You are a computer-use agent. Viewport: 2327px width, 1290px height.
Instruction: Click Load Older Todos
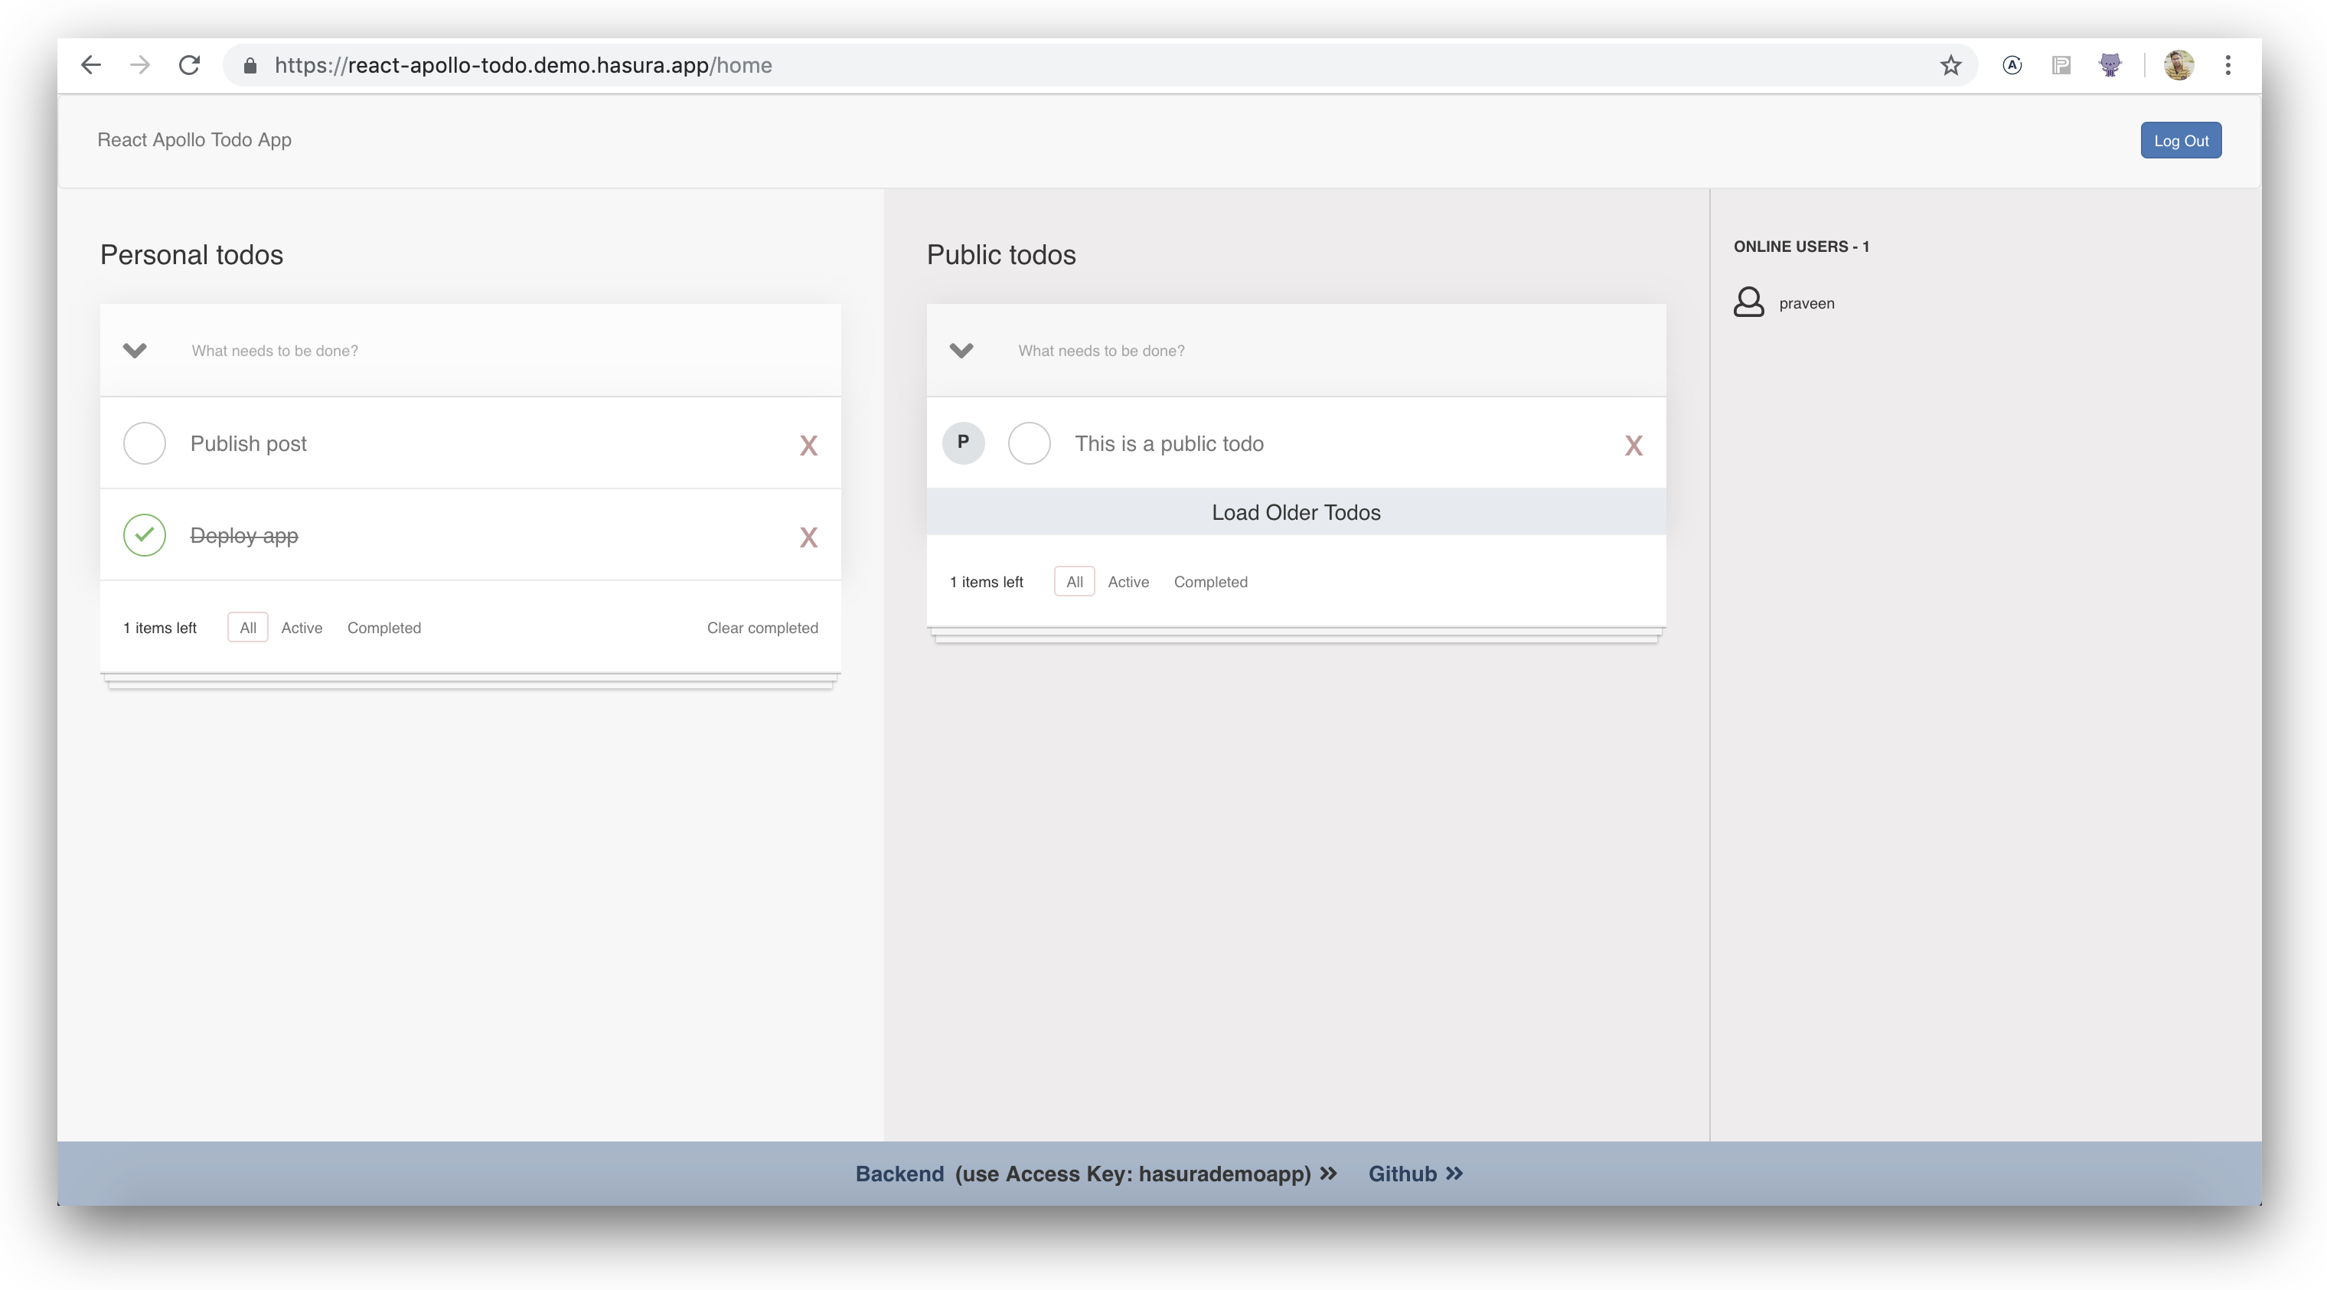pyautogui.click(x=1295, y=512)
